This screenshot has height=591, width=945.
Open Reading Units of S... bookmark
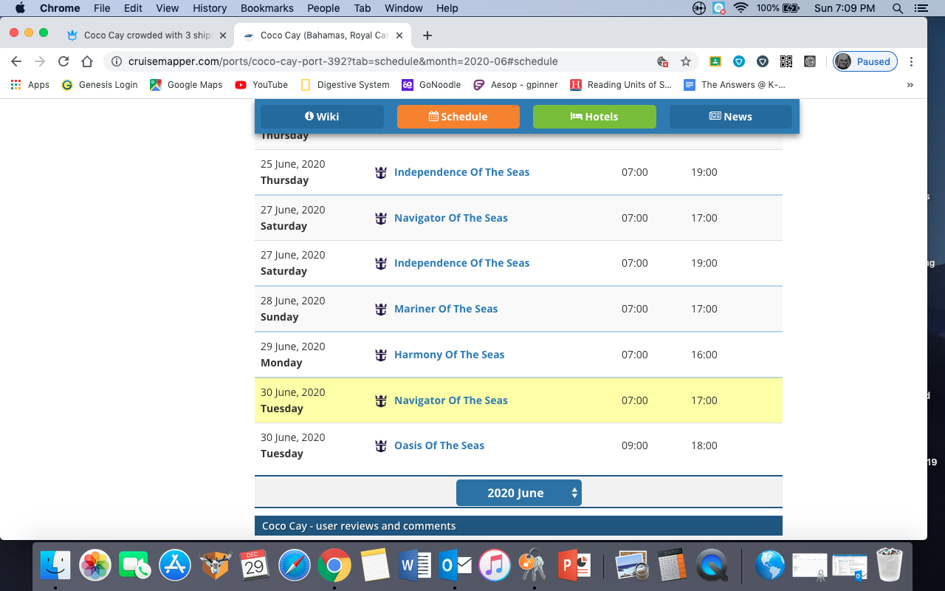tap(621, 85)
